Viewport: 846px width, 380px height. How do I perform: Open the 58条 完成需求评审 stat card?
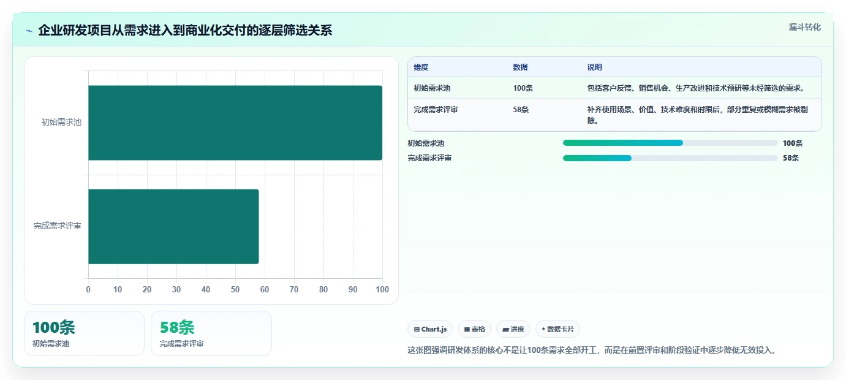[x=211, y=333]
